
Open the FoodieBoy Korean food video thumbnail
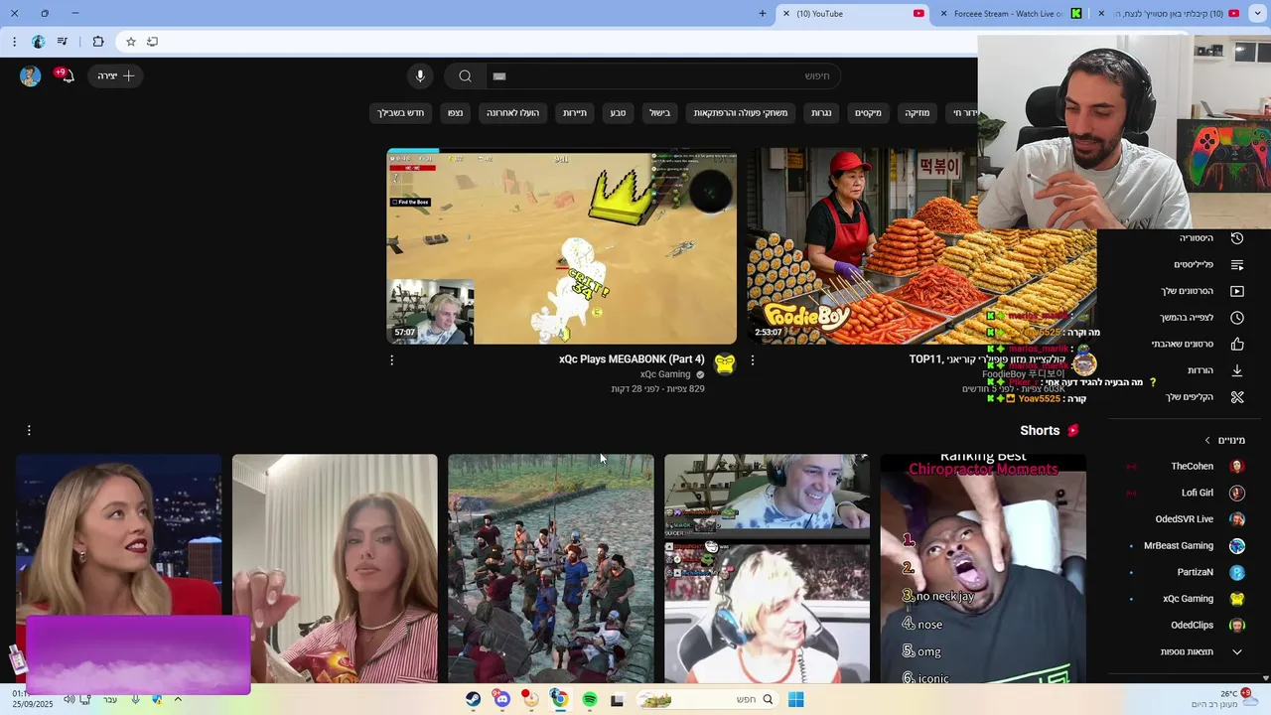point(921,246)
